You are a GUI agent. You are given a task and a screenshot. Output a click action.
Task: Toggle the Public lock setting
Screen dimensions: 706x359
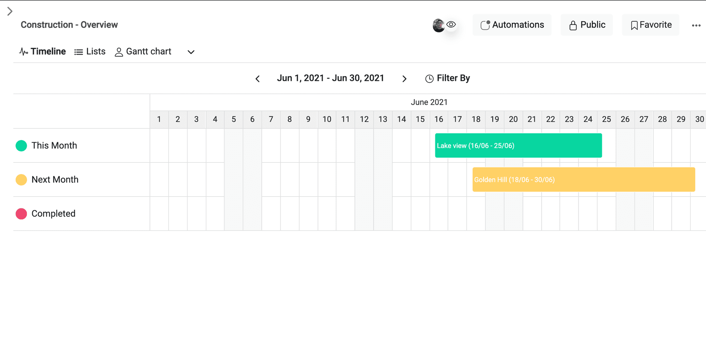(587, 25)
